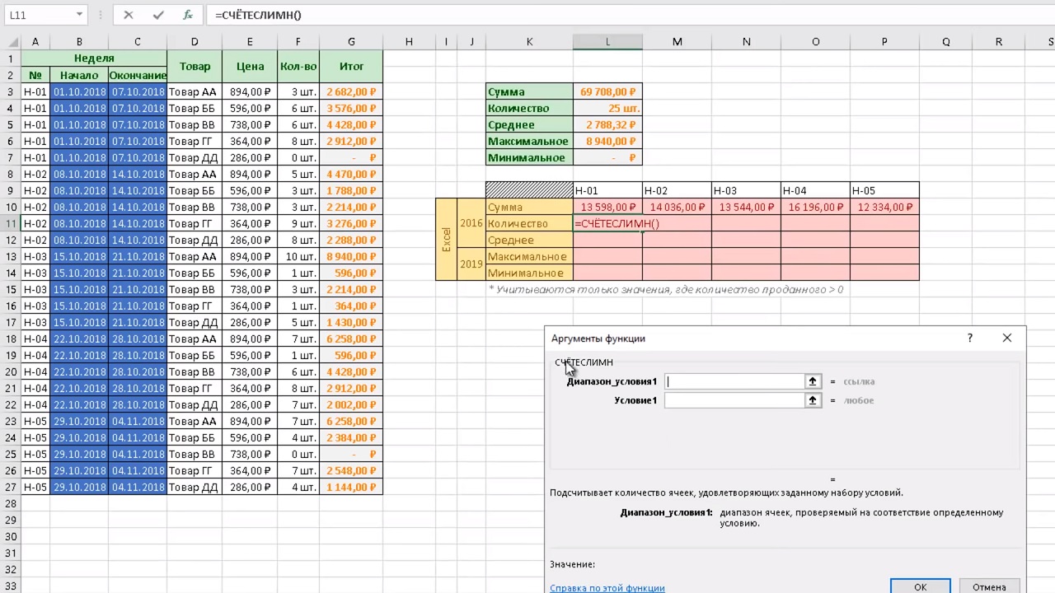Click the Select All corner of the sheet
Image resolution: width=1055 pixels, height=593 pixels.
10,42
